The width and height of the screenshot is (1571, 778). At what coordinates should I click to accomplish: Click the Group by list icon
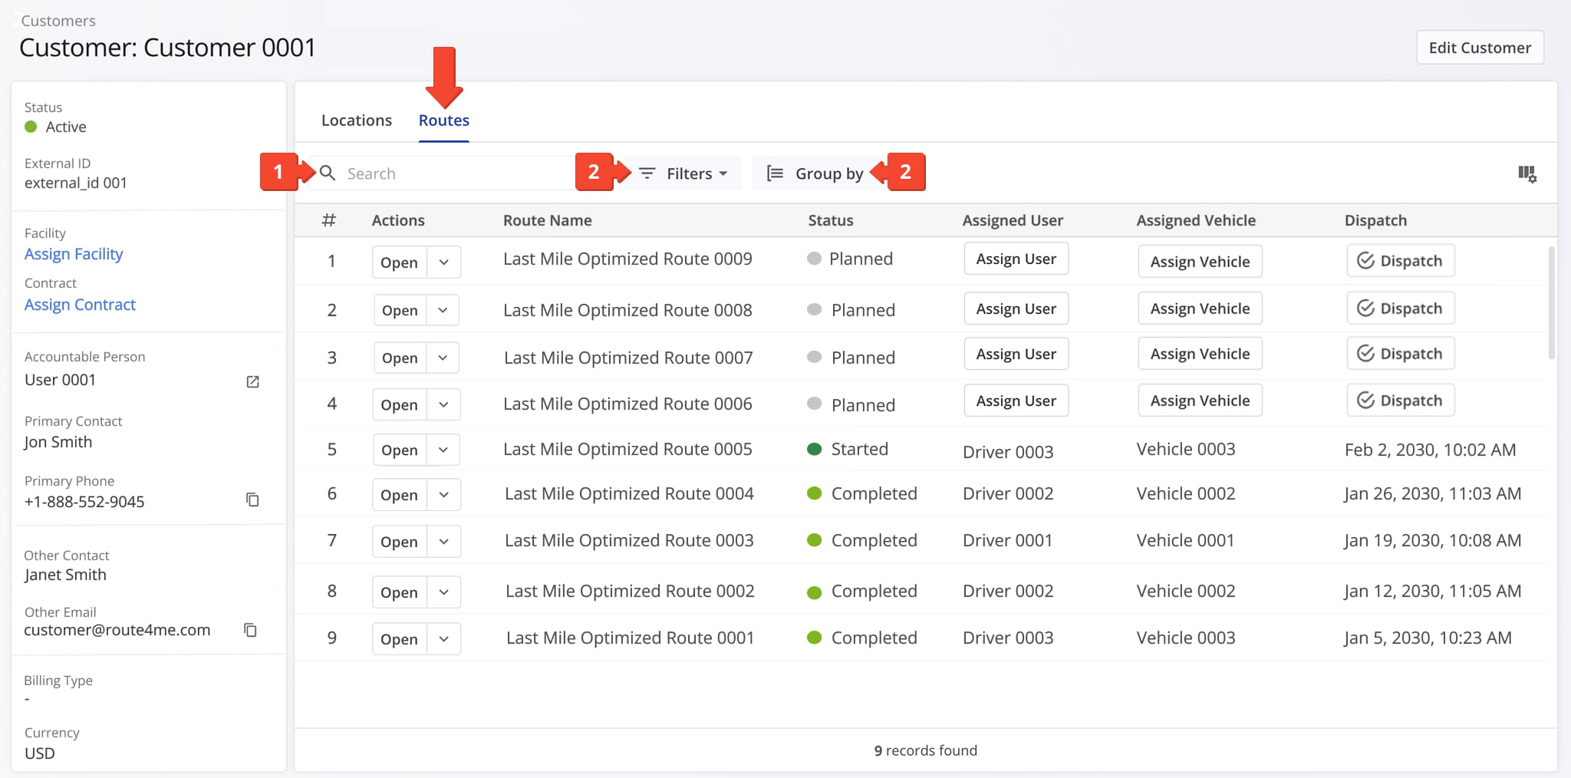click(x=775, y=173)
